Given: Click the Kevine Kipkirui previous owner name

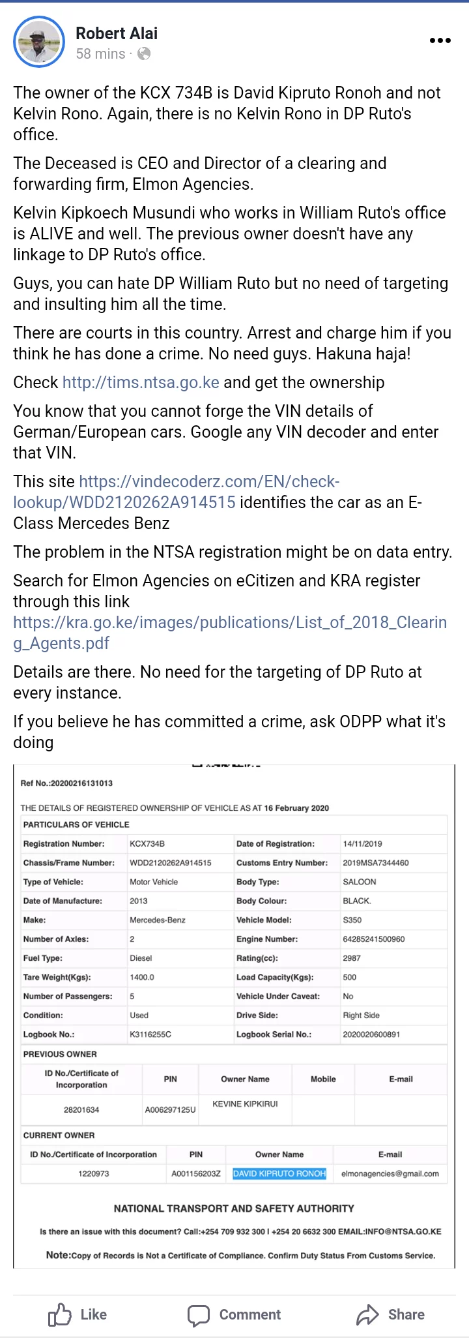Looking at the screenshot, I should [x=245, y=1104].
